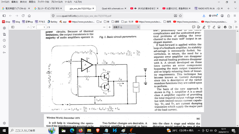
Task: Open a new browser tab
Action: pos(228,9)
